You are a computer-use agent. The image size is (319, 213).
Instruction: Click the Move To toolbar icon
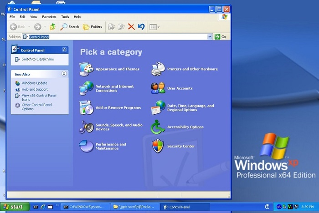(x=111, y=27)
